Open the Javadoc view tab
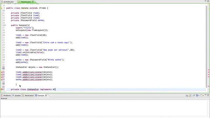 coord(17,95)
